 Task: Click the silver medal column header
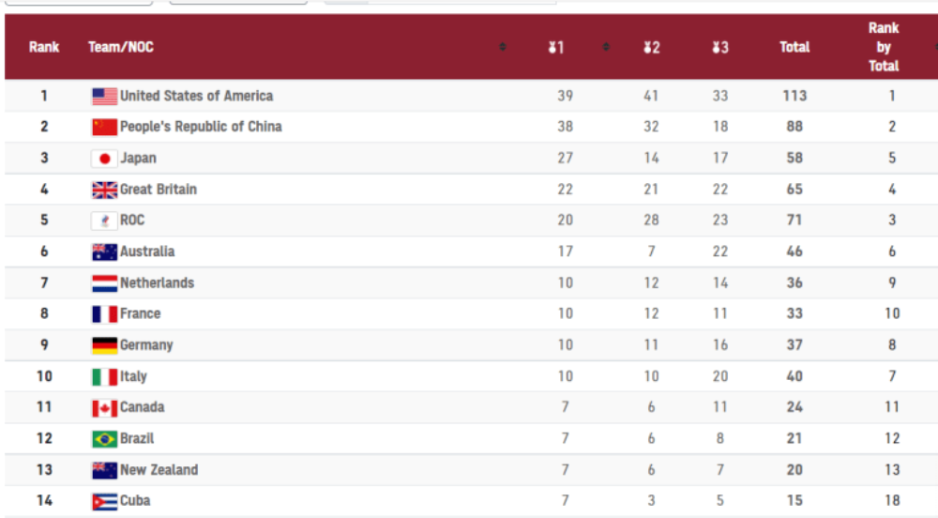click(652, 47)
